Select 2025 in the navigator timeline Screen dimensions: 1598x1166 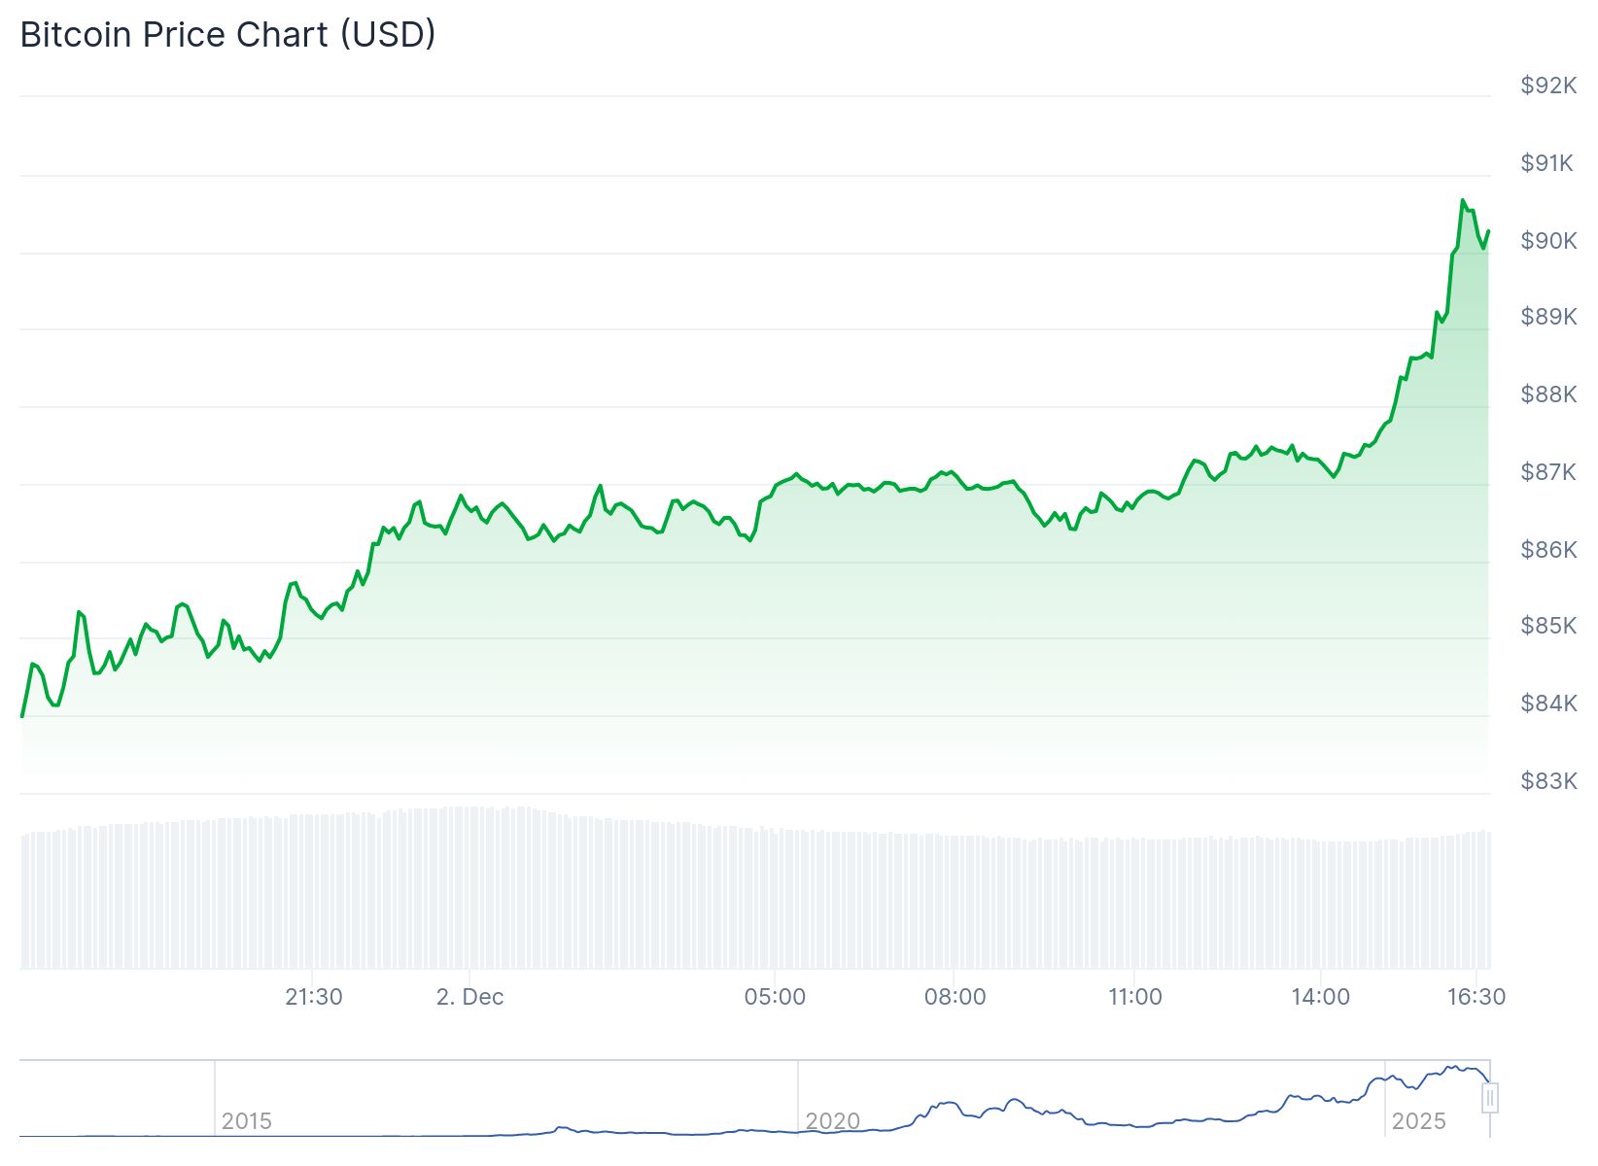click(1418, 1121)
